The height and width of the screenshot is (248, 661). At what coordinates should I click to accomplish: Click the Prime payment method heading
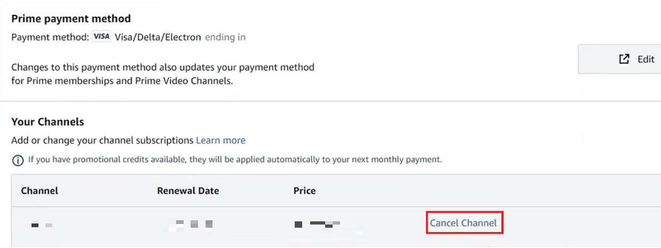pyautogui.click(x=71, y=19)
